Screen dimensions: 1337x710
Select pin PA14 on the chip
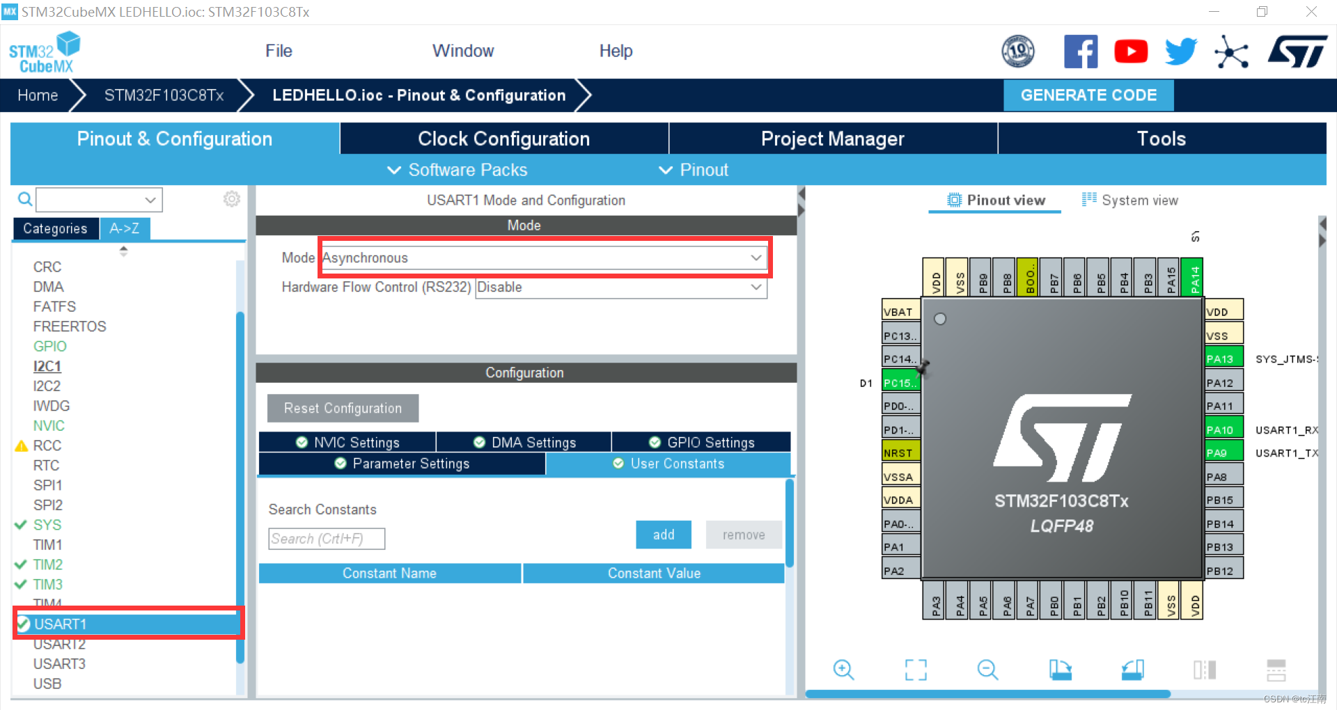click(1192, 277)
